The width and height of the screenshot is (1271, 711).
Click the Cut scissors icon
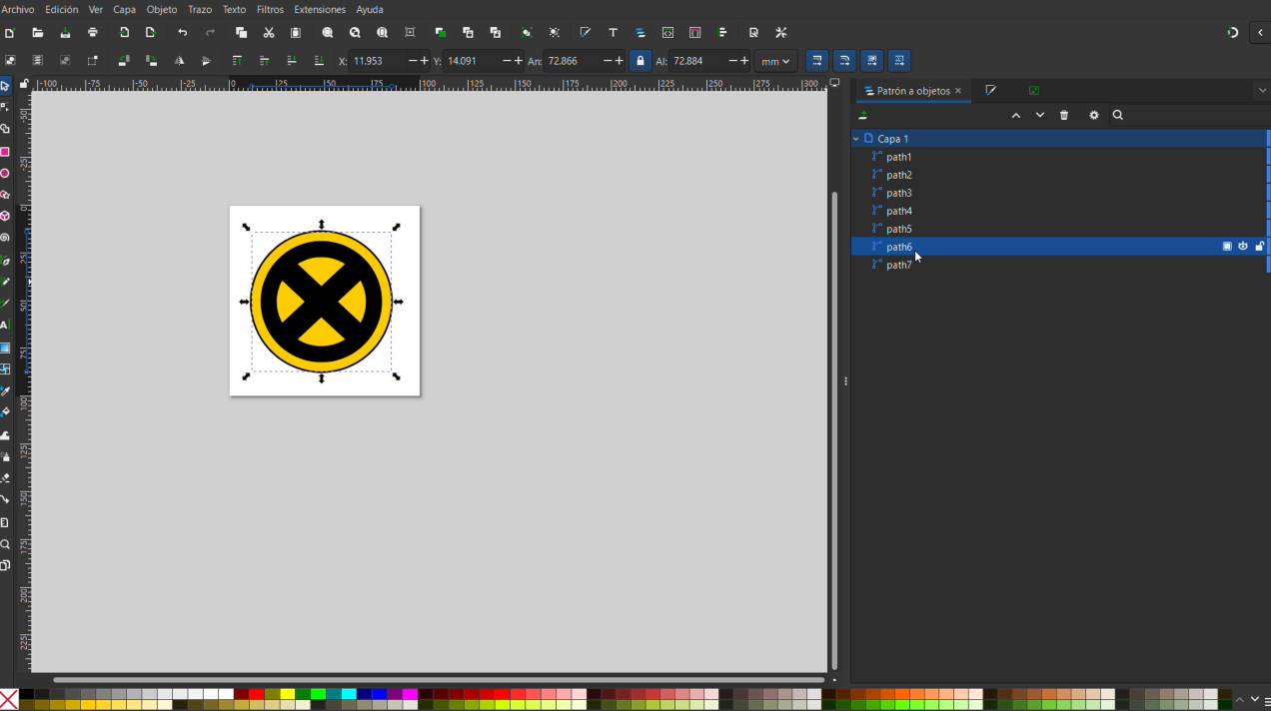(269, 33)
